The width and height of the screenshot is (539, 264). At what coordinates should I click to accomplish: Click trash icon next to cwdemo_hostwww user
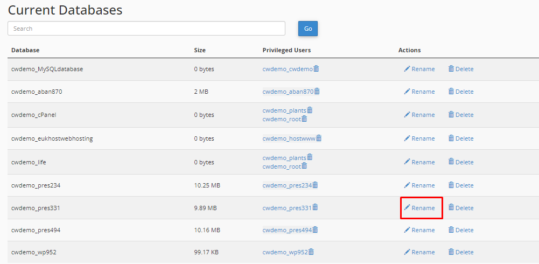coord(319,138)
